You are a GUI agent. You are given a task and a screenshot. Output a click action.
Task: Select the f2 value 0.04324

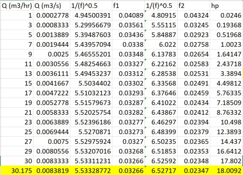[194, 15]
